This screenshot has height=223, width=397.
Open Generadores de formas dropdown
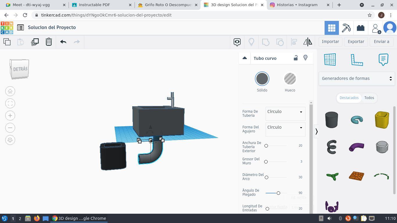point(357,78)
